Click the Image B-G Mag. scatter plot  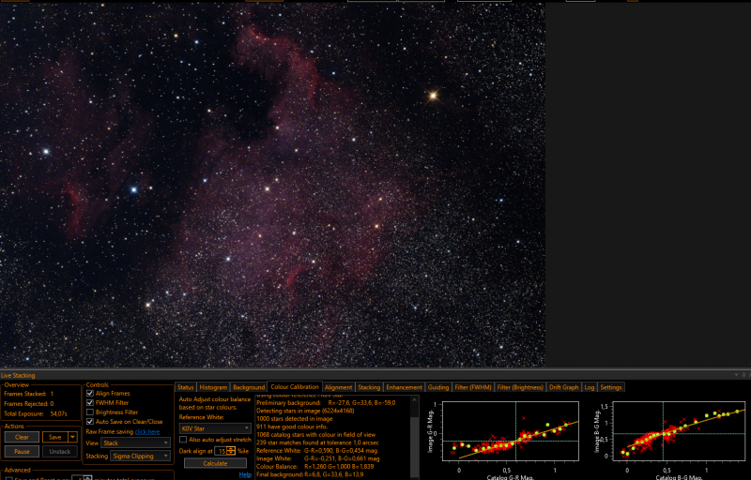pos(679,430)
